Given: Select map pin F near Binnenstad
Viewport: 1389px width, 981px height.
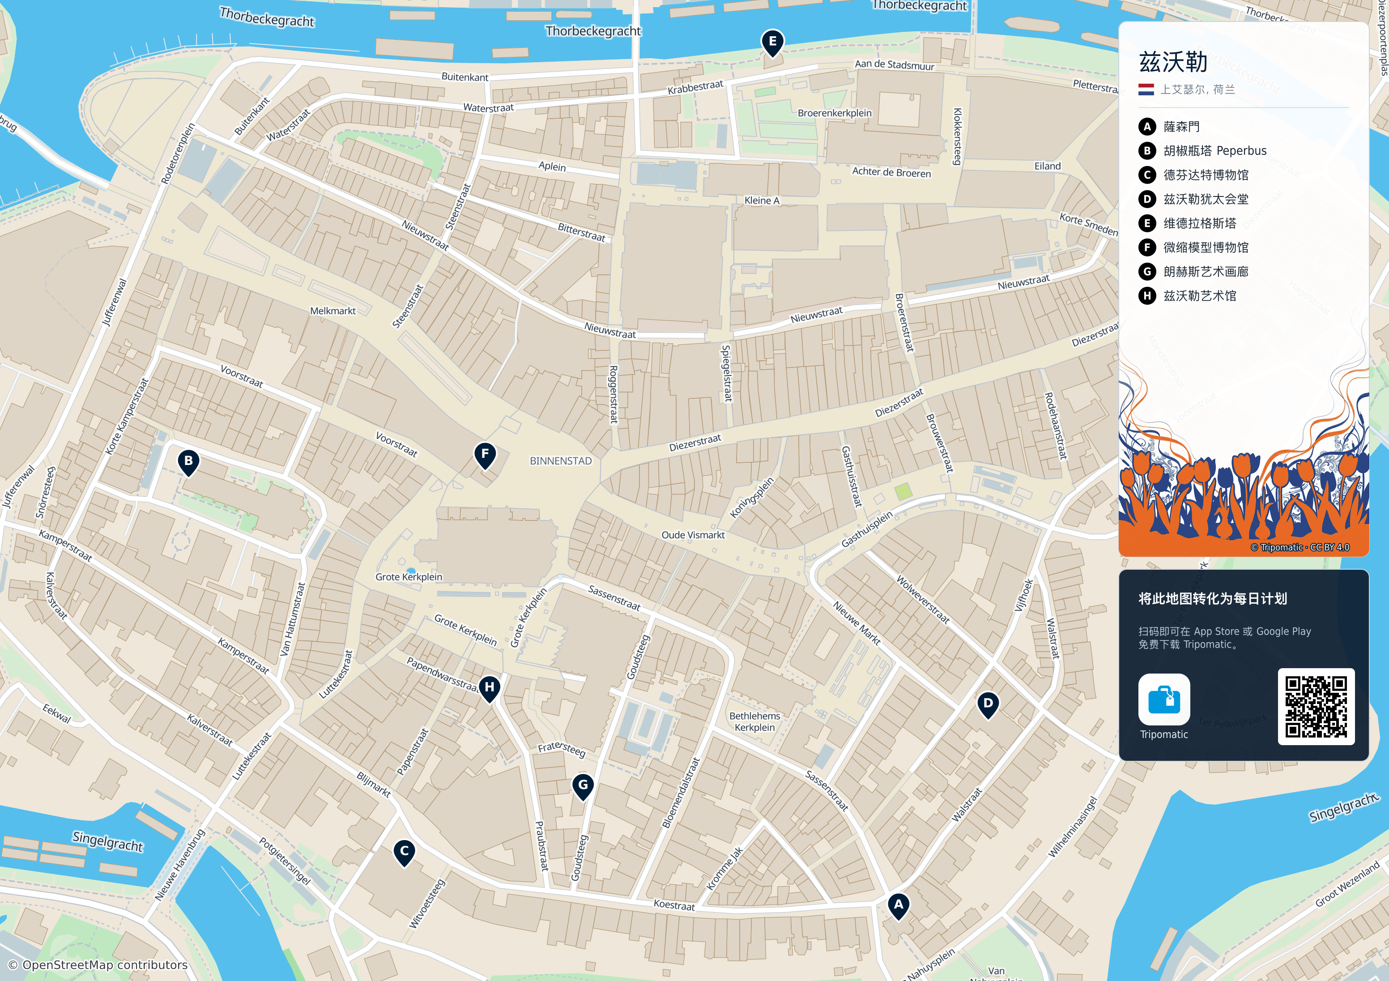Looking at the screenshot, I should point(485,455).
